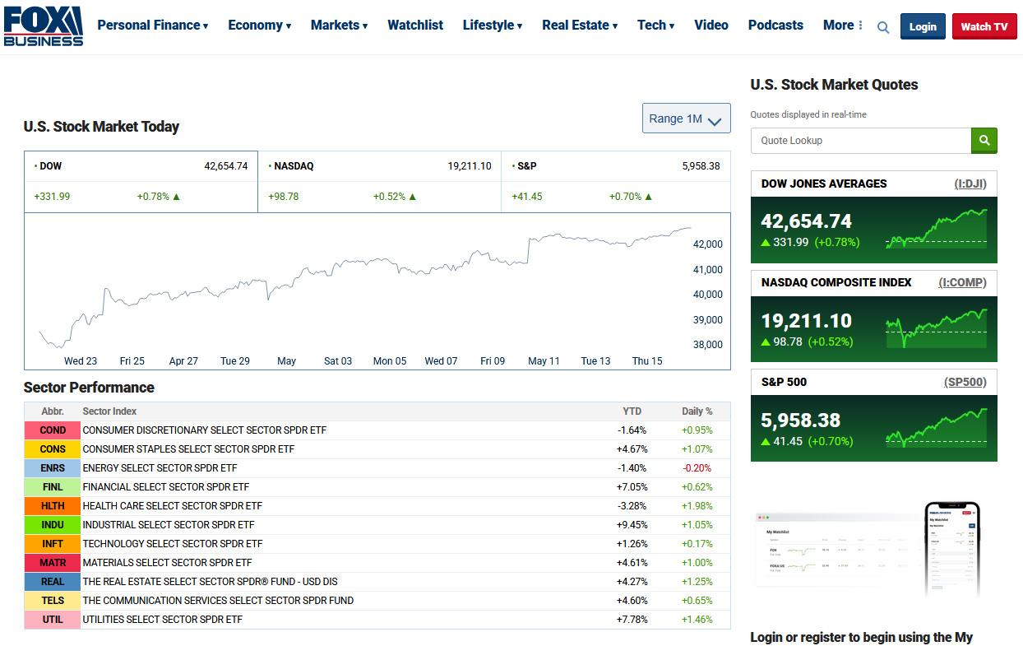Select the NASDAQ index tab
The height and width of the screenshot is (646, 1023).
click(x=379, y=181)
